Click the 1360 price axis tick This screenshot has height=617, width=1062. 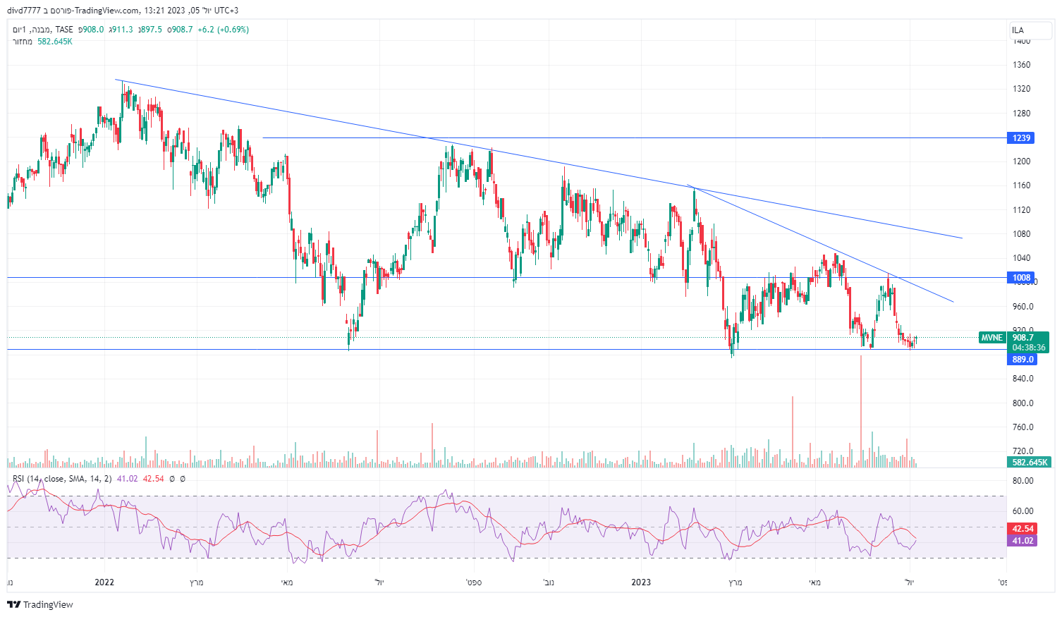coord(1021,65)
